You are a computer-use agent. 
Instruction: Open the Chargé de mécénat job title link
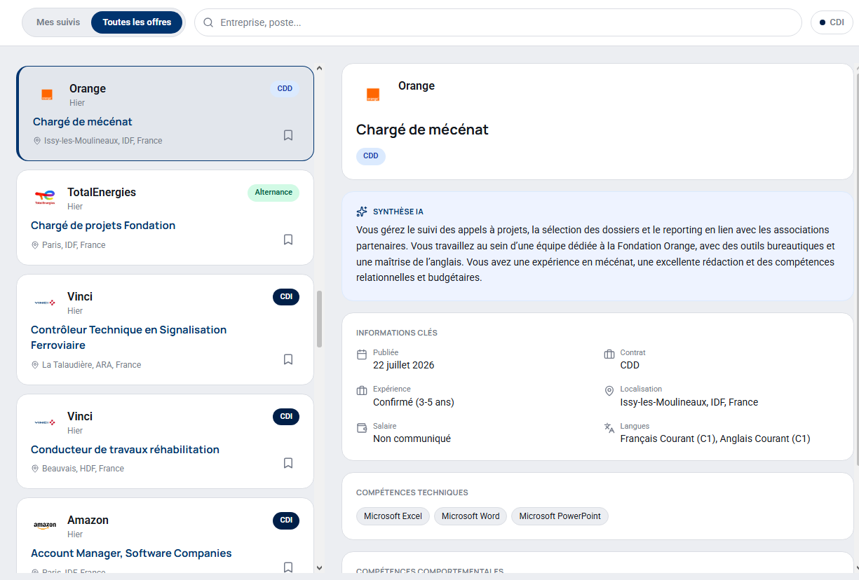83,122
